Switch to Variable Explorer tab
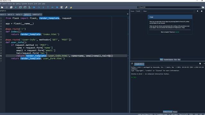The image size is (205, 115). point(168,60)
